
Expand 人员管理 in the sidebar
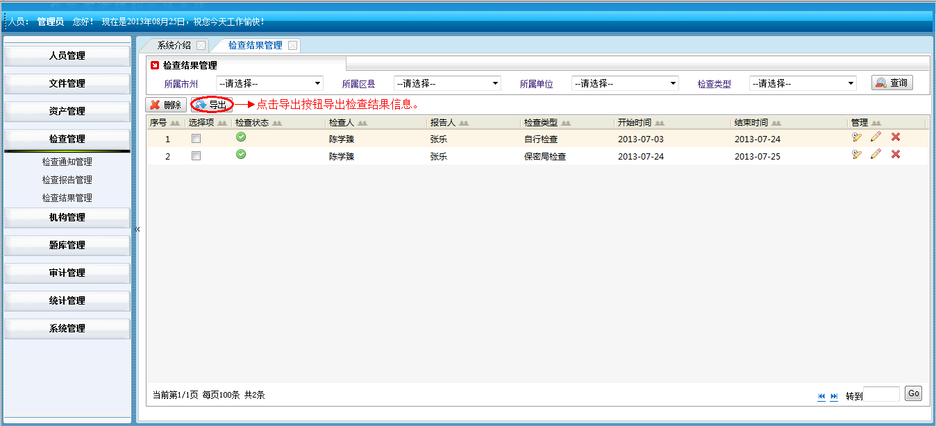pos(67,56)
